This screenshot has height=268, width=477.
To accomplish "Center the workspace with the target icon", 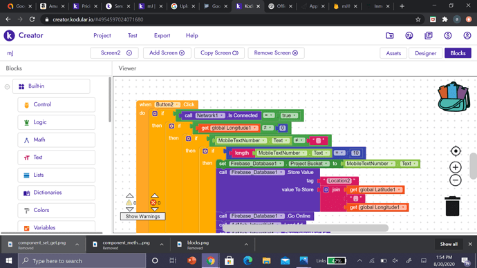I will coord(456,151).
